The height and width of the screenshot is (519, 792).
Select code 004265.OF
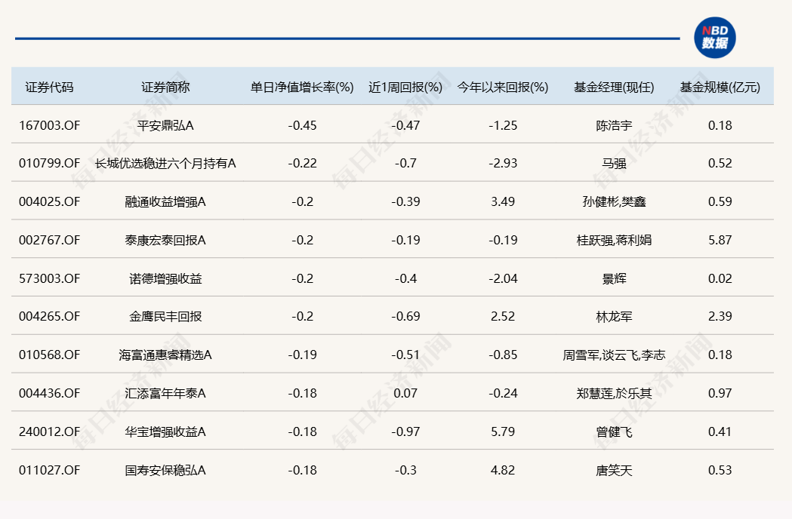pyautogui.click(x=50, y=316)
